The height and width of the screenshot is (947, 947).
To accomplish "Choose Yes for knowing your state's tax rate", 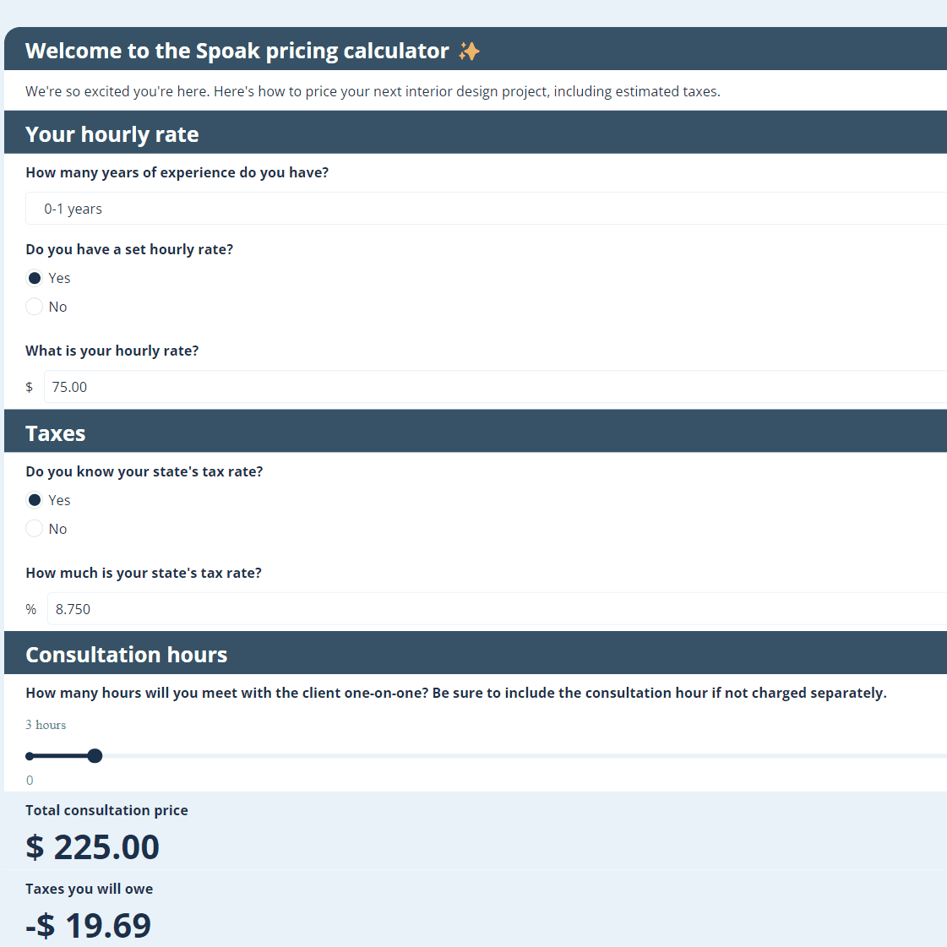I will point(35,500).
